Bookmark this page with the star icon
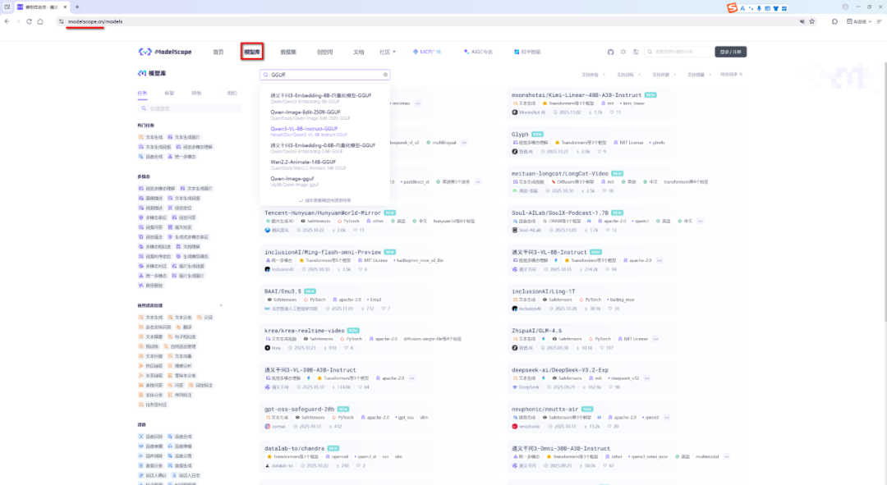 tap(811, 21)
